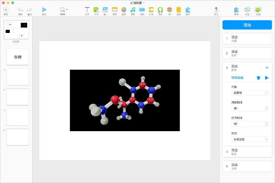Click the Play (播放) toolbar icon
Screen dimensions: 275x183
coord(44,10)
